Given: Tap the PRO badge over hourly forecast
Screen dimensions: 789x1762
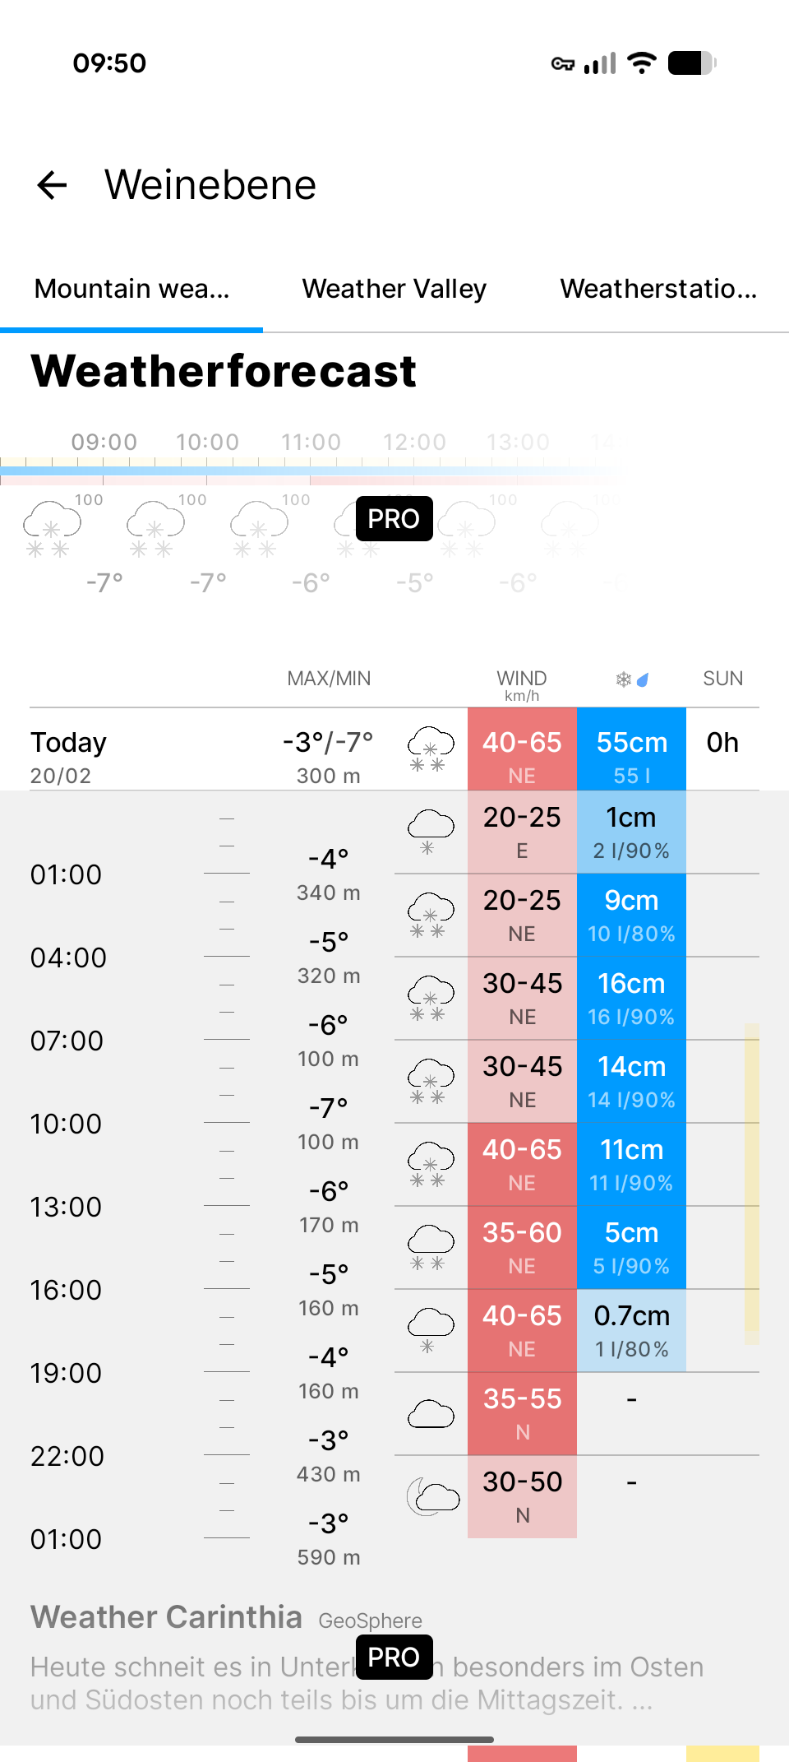Looking at the screenshot, I should coord(394,519).
